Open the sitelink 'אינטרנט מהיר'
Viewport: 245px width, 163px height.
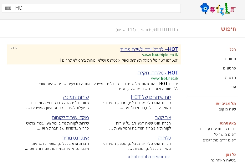point(75,138)
